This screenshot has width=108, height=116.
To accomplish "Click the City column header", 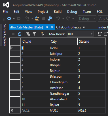I will pyautogui.click(x=63, y=42).
